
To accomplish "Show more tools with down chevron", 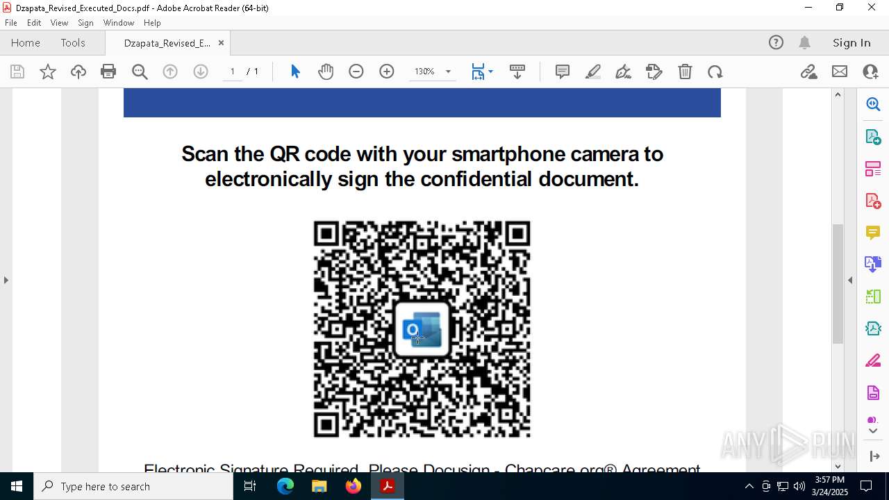I will tap(873, 431).
